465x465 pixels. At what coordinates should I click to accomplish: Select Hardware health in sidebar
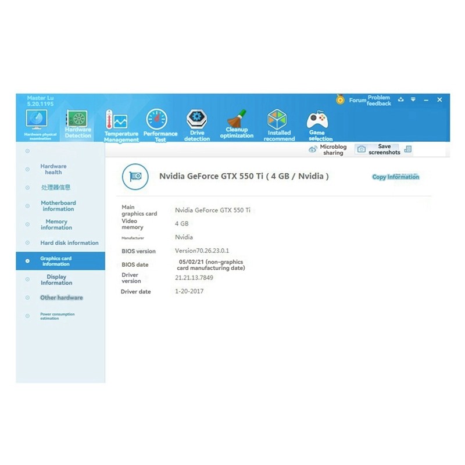coord(53,169)
